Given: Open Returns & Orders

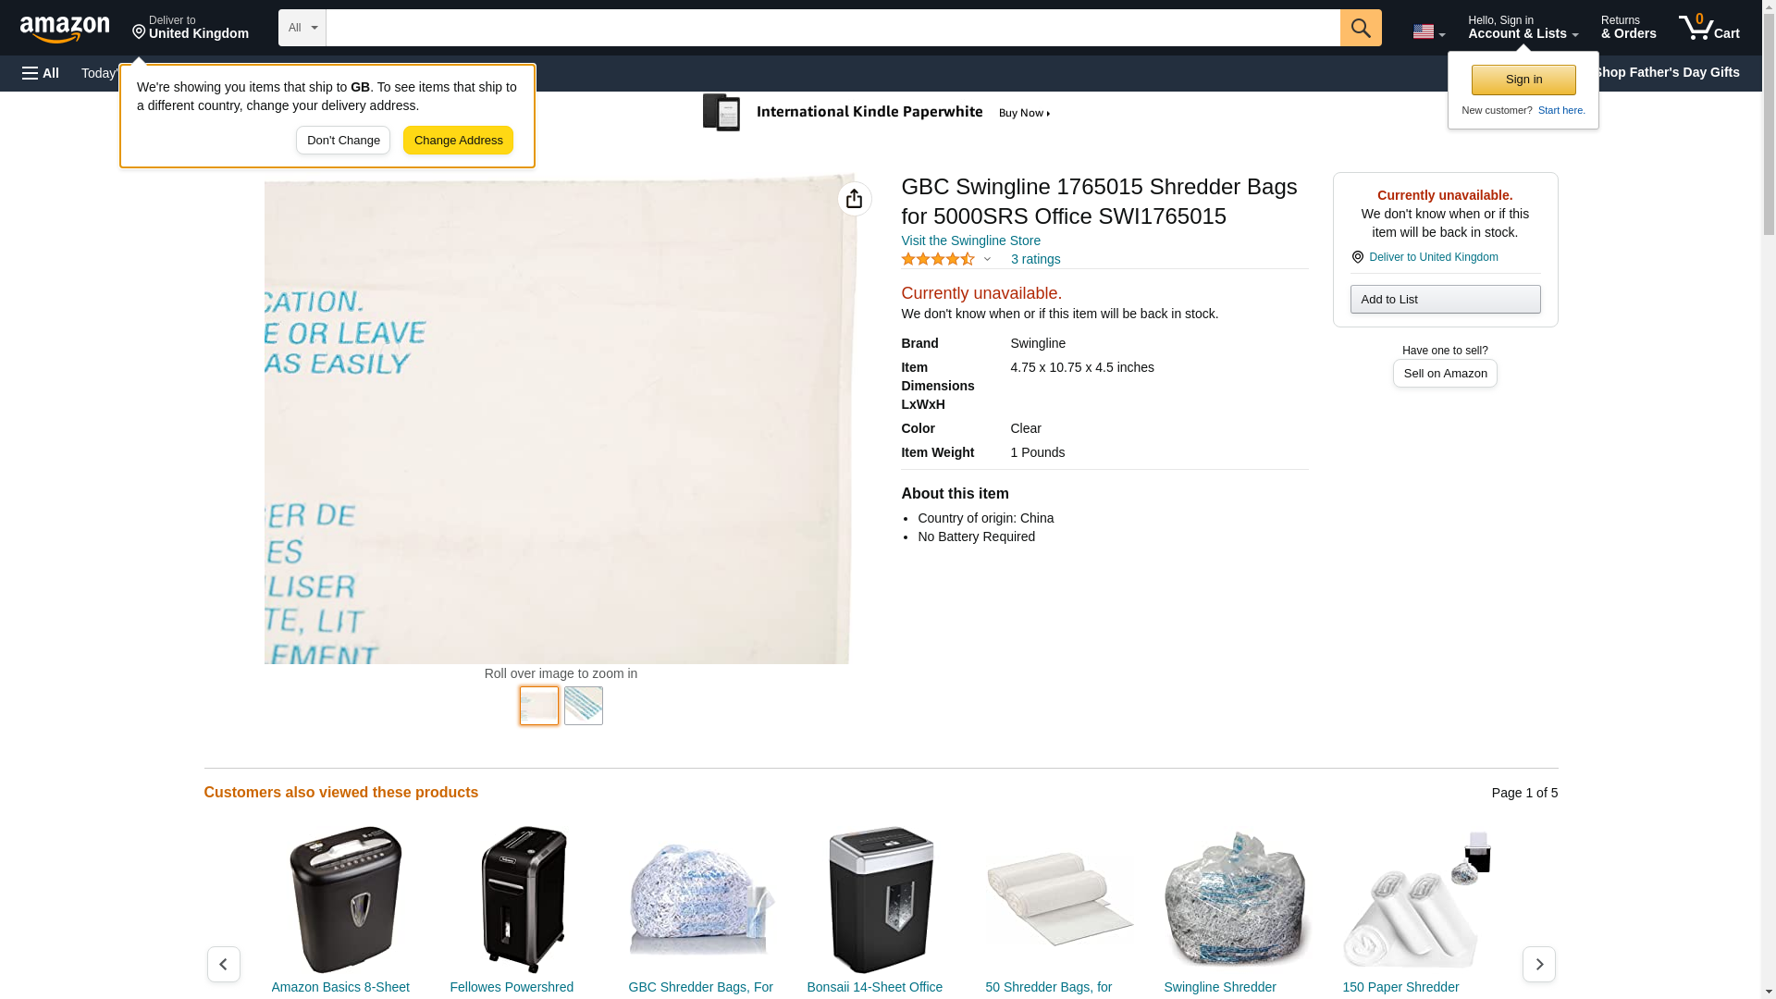Looking at the screenshot, I should tap(1628, 28).
